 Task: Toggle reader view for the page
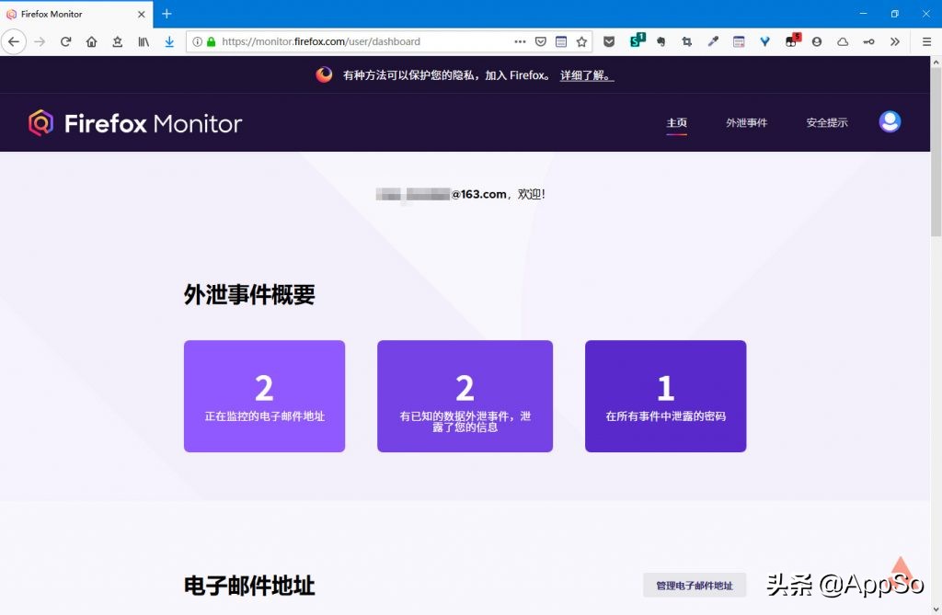coord(562,41)
